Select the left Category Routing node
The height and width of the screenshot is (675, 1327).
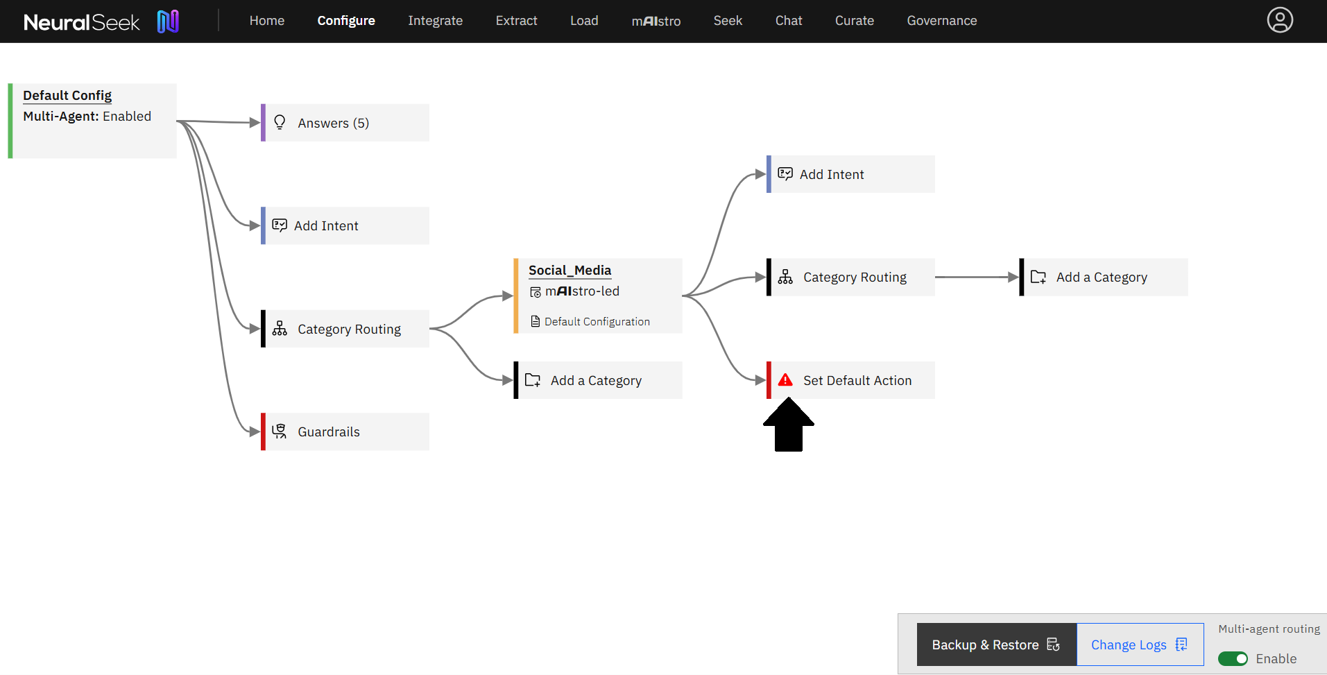click(348, 329)
